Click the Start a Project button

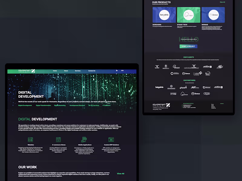point(188,46)
